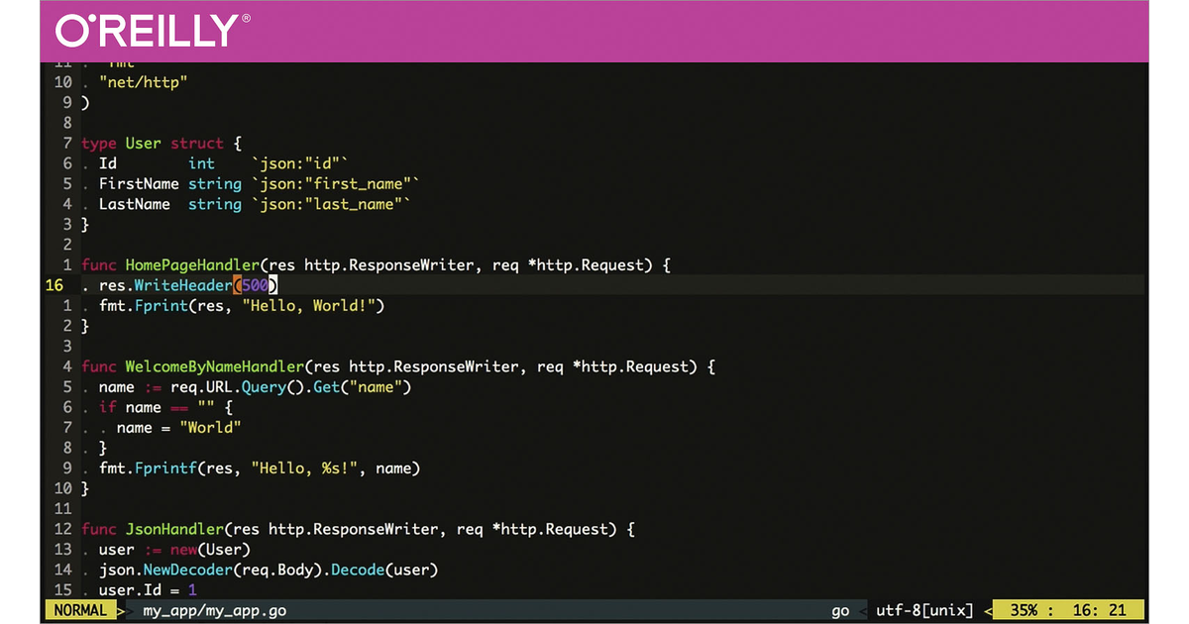Click the O'REILLY logo in banner
Screen dimensions: 1189x624
(154, 31)
